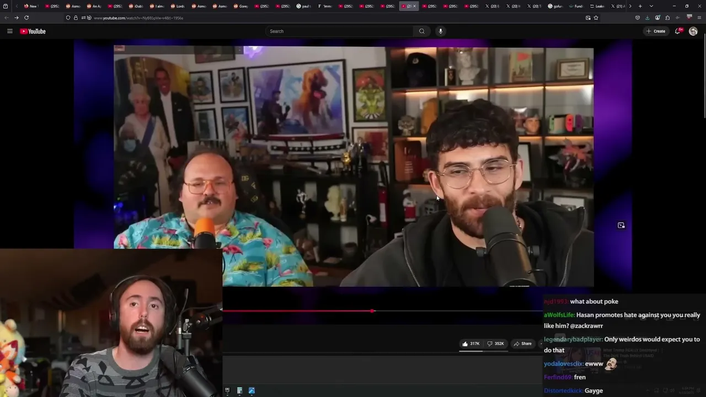706x397 pixels.
Task: Start voice search with the microphone
Action: click(x=440, y=31)
